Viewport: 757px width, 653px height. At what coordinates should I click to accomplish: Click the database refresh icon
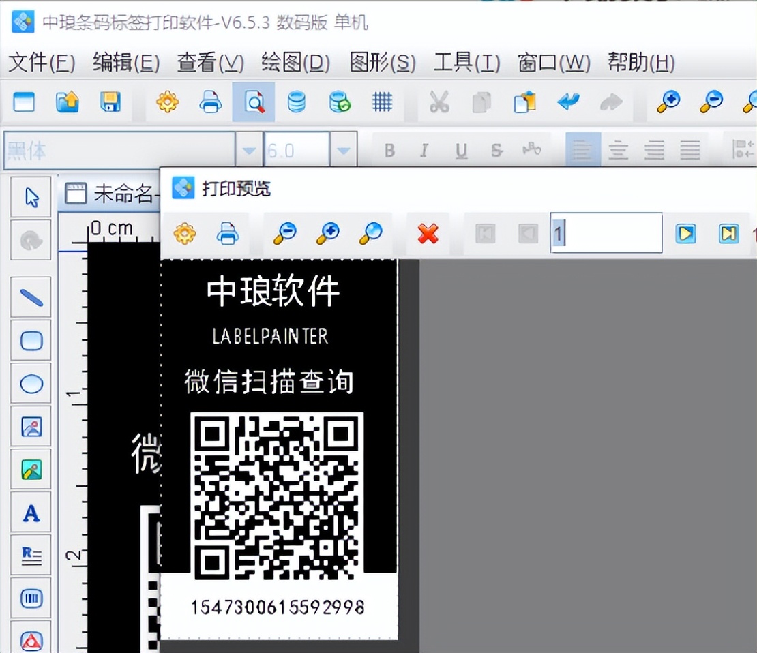tap(340, 102)
